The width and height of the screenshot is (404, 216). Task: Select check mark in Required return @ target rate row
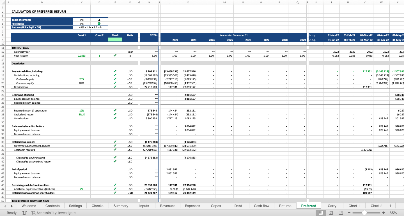[115, 111]
